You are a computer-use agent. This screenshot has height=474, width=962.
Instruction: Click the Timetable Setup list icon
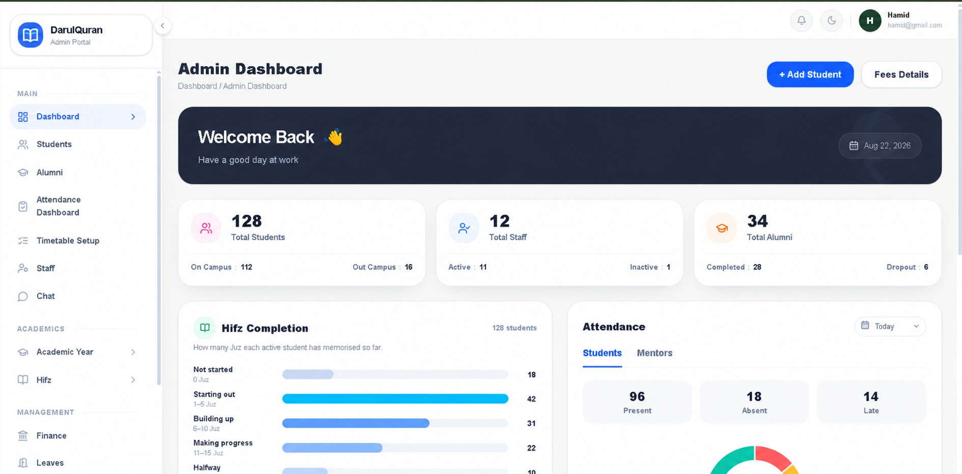23,241
